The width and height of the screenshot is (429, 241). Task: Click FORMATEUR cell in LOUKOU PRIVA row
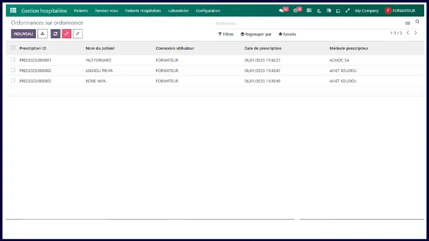(167, 71)
